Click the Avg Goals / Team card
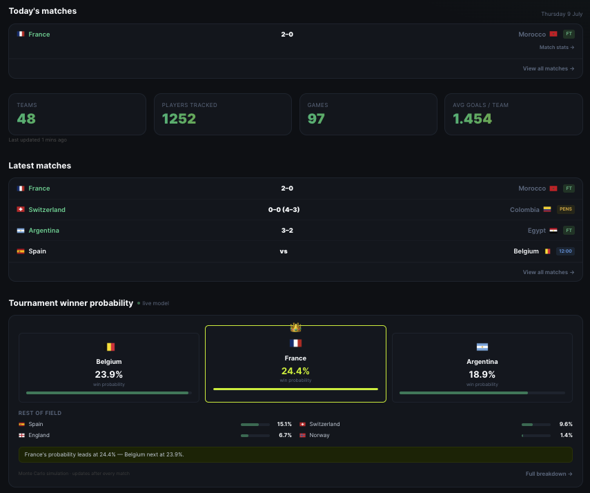Viewport: 590px width, 493px height. coord(513,114)
